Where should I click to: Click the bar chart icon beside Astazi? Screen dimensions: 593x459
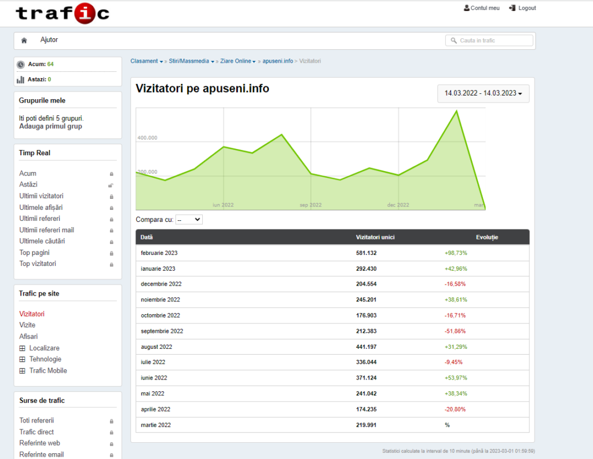click(20, 79)
